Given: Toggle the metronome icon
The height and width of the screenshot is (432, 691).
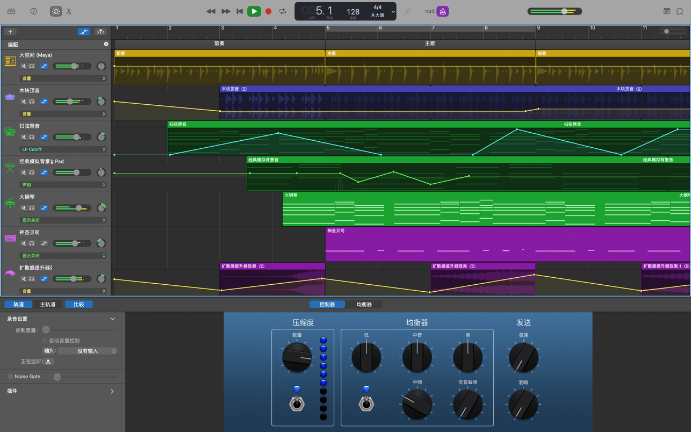Looking at the screenshot, I should [442, 11].
